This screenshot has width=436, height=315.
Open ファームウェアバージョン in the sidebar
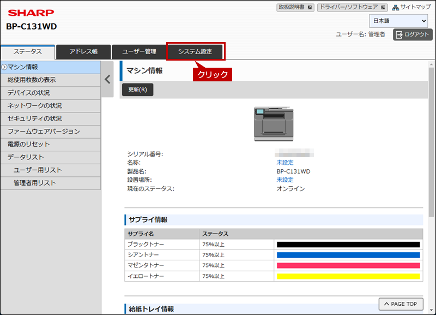pos(44,132)
